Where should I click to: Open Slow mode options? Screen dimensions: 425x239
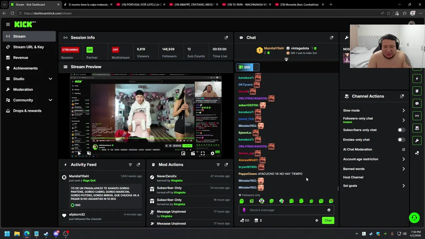pos(374,111)
